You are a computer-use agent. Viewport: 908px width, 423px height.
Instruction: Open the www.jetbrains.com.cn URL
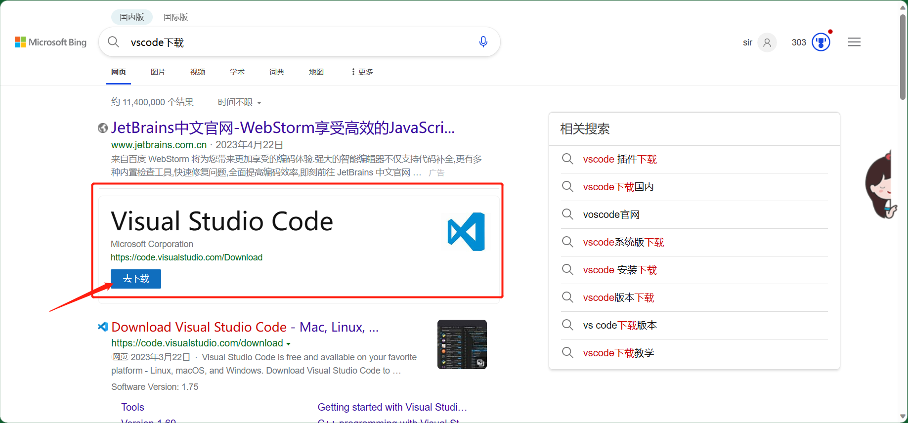(x=159, y=145)
